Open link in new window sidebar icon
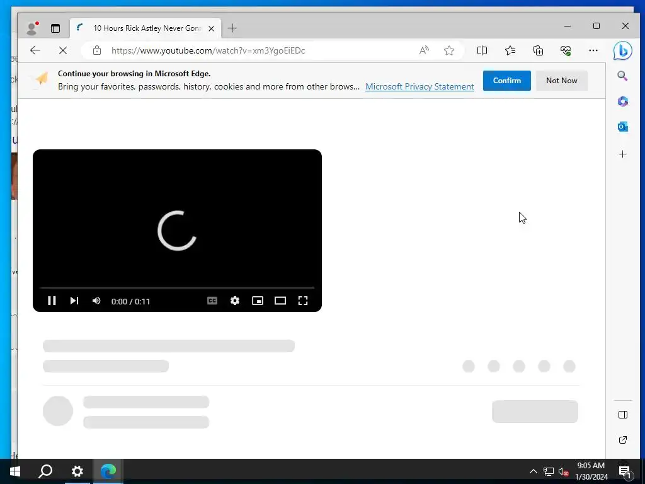Image resolution: width=645 pixels, height=484 pixels. pos(623,440)
